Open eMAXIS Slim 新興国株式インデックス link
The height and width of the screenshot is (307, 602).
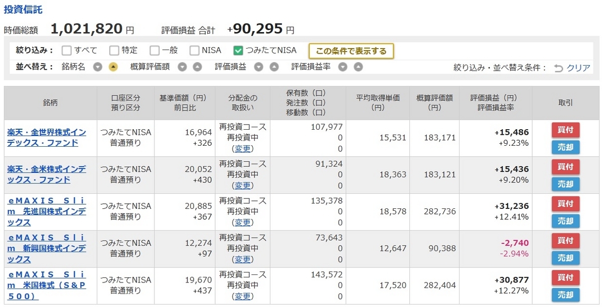pos(46,248)
